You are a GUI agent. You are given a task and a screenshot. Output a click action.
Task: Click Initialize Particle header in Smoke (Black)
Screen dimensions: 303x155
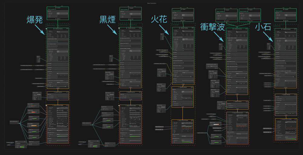click(131, 28)
